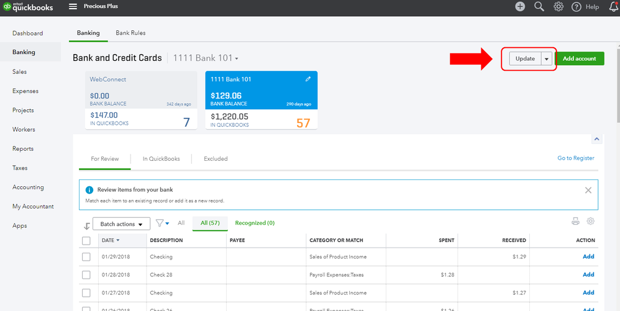Open the notifications bell icon
620x311 pixels.
(614, 6)
